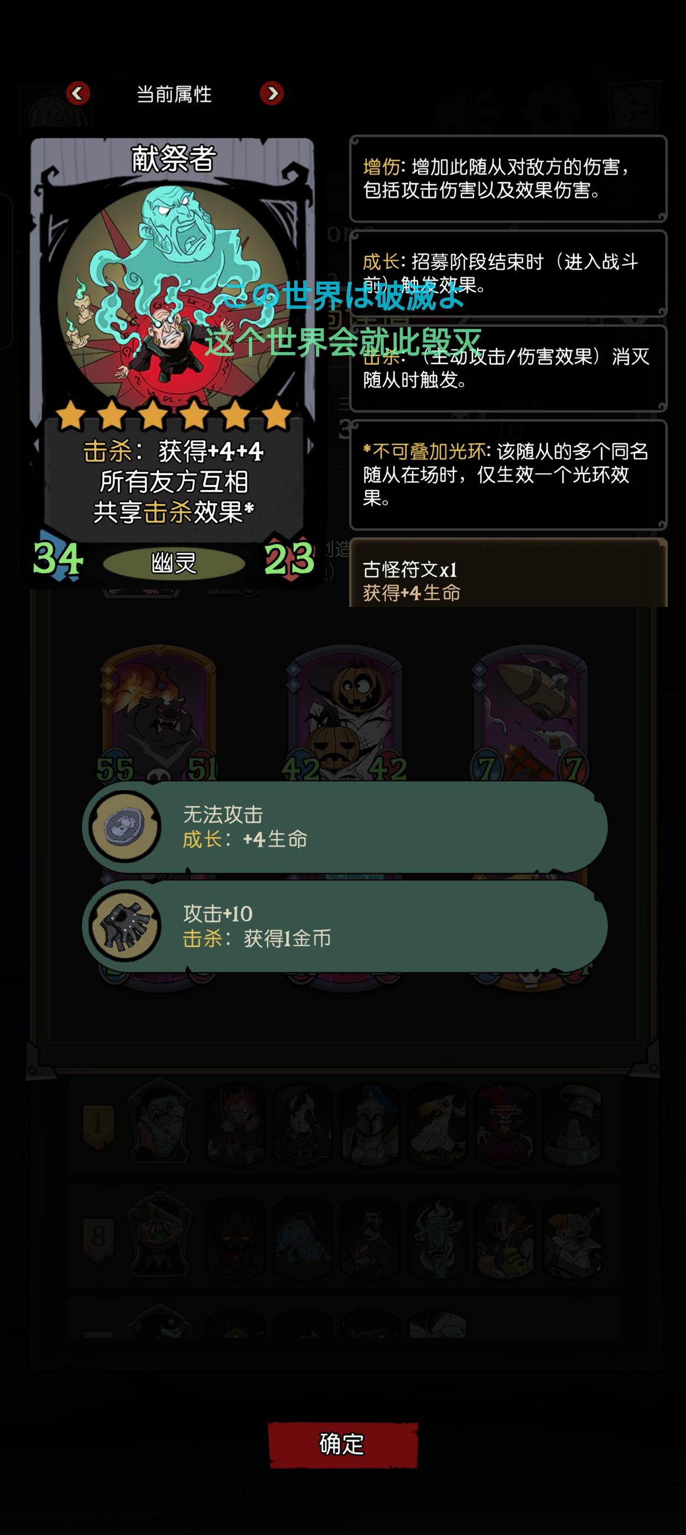The image size is (686, 1535).
Task: Open the 增伤 keyword description box
Action: click(508, 179)
